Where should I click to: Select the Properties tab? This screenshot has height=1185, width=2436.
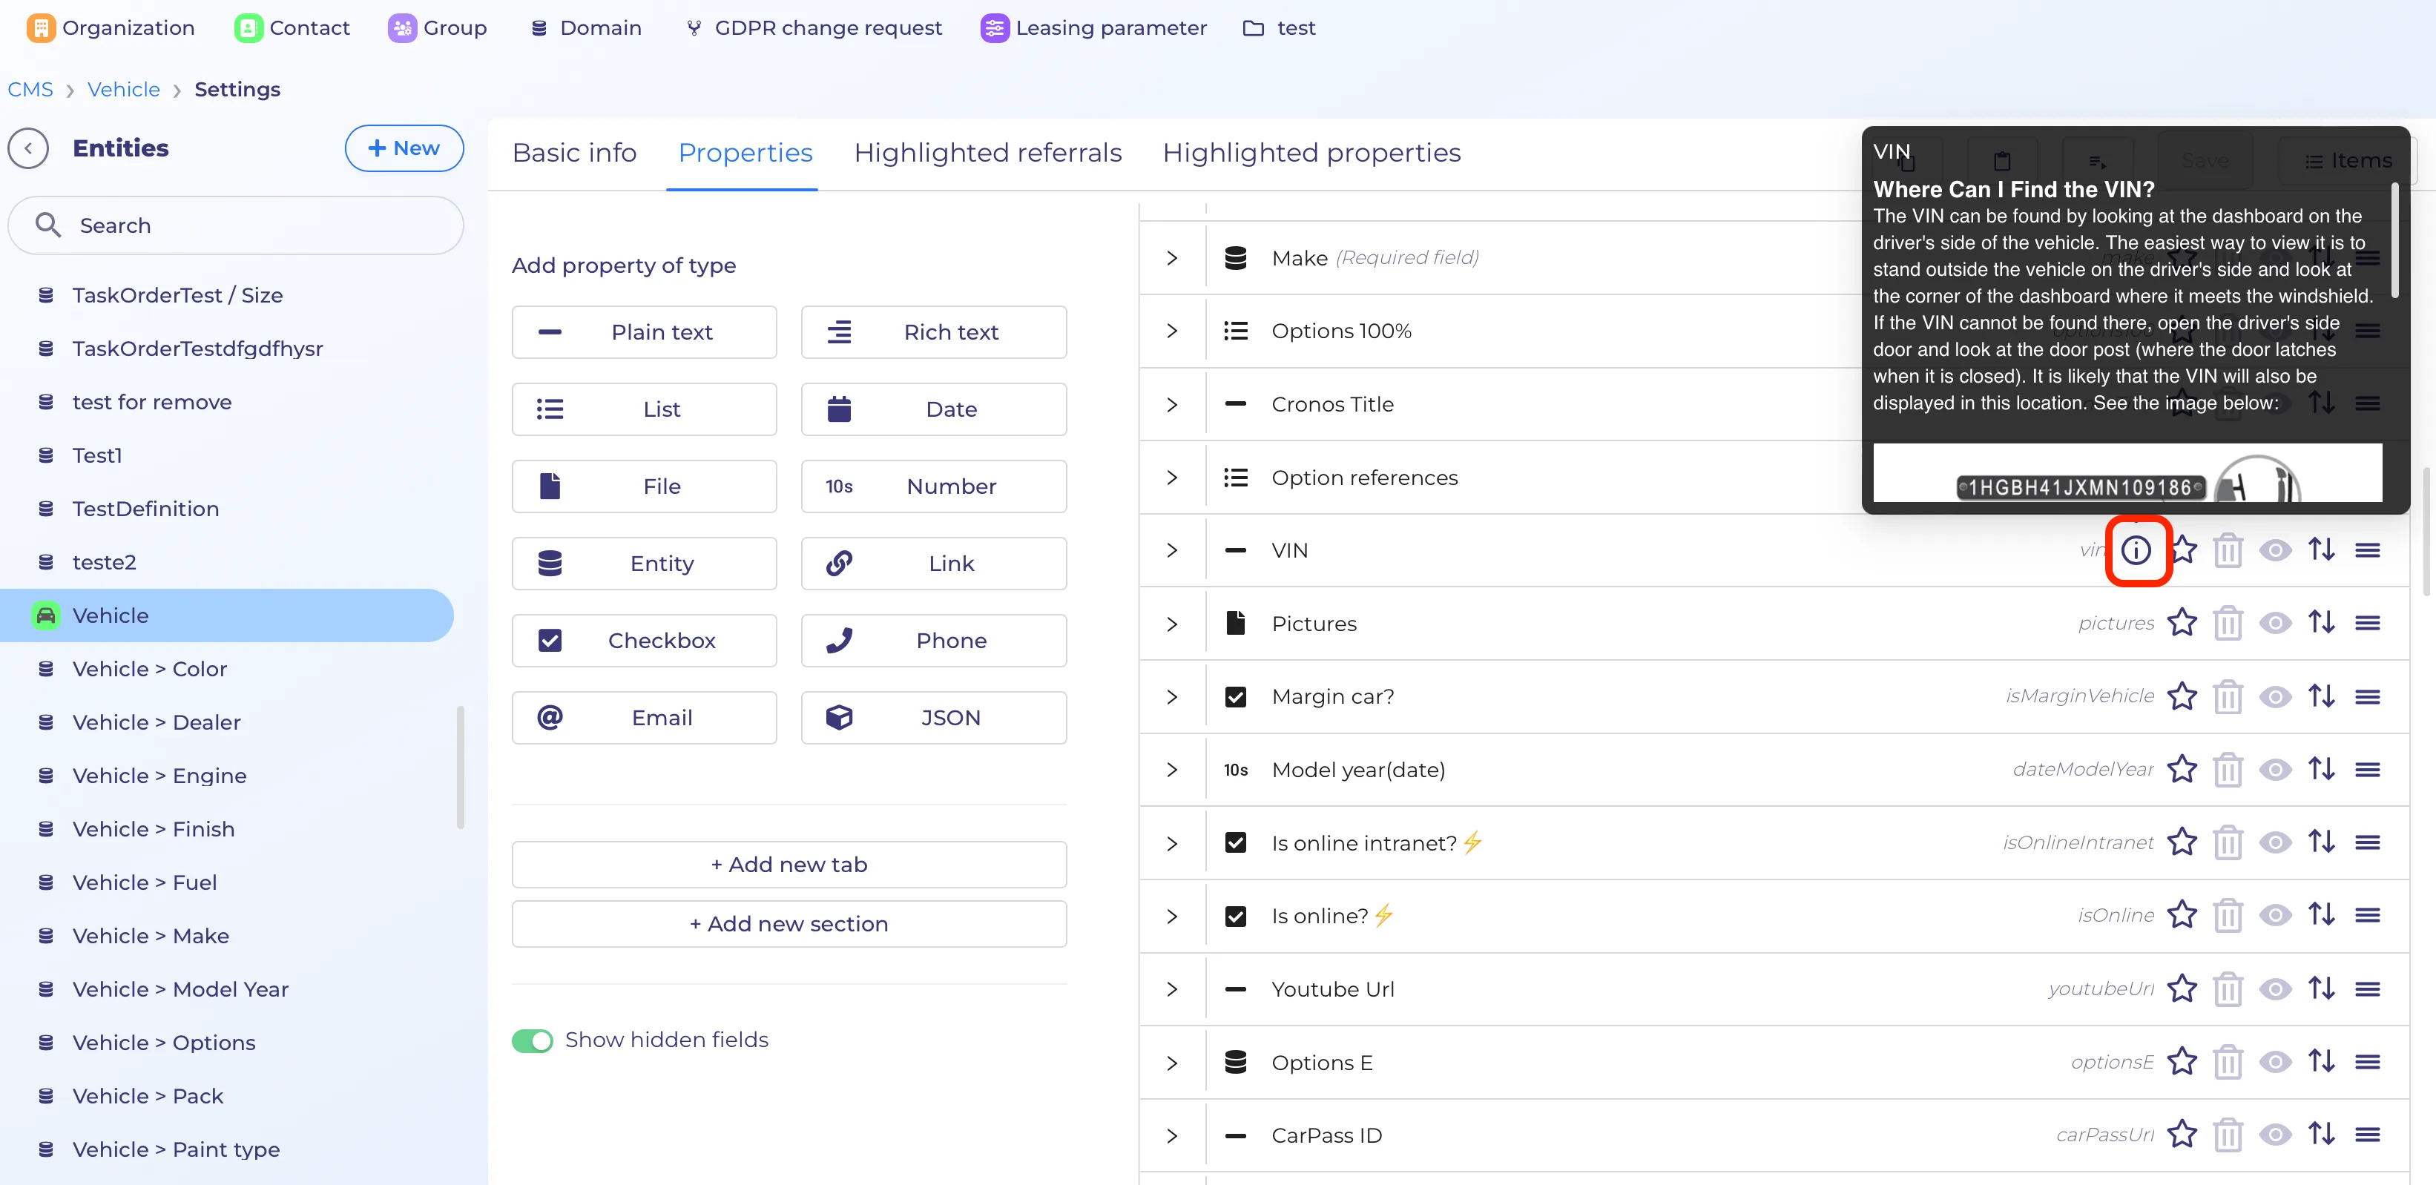(744, 154)
